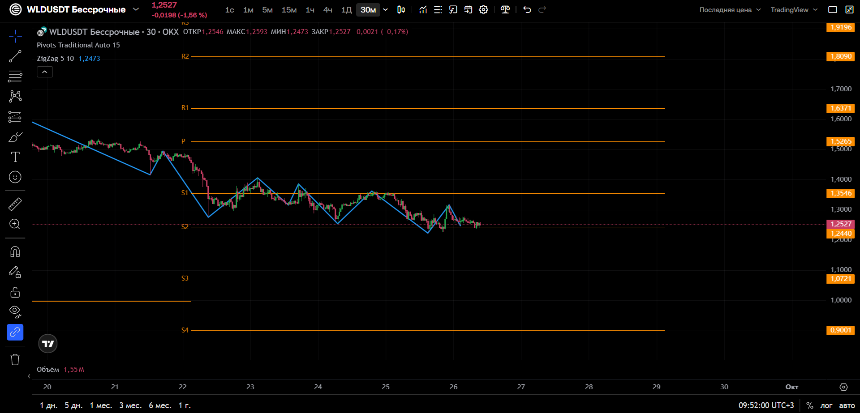Switch chart to fullscreen mode

point(849,10)
